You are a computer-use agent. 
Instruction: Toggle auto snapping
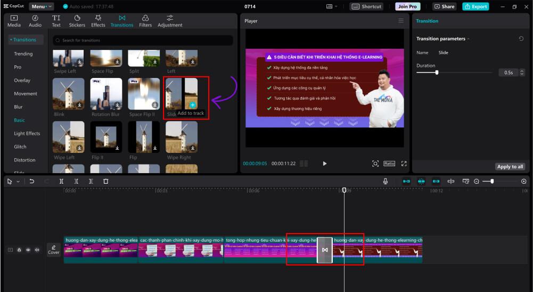click(421, 182)
